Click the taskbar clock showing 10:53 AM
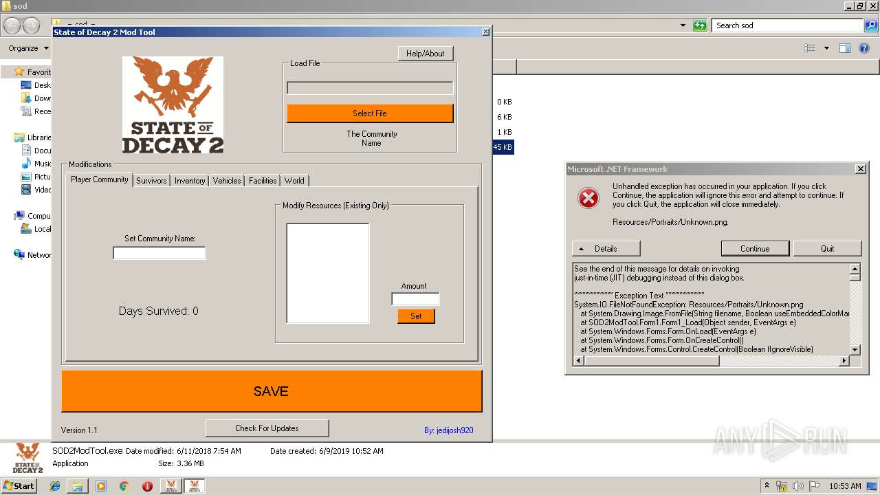This screenshot has height=495, width=880. pyautogui.click(x=845, y=486)
